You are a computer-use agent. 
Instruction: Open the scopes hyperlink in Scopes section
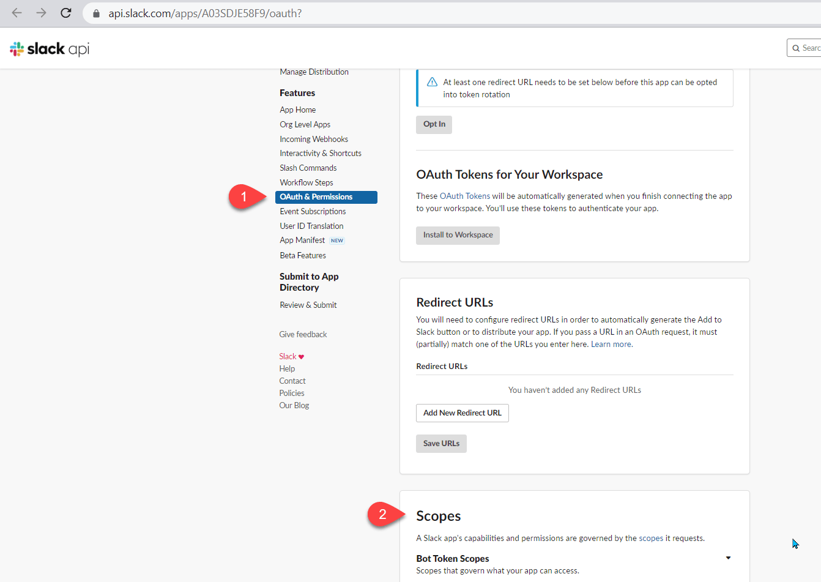[651, 539]
